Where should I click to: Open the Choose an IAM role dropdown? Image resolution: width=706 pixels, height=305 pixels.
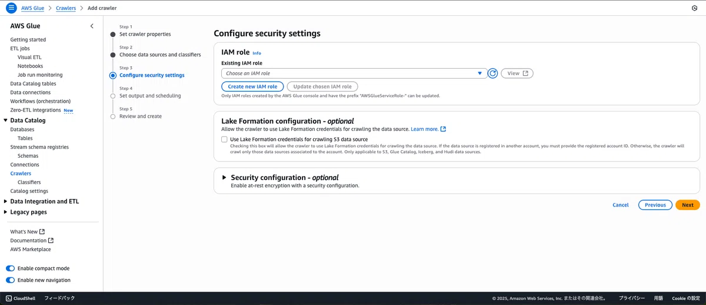tap(354, 73)
